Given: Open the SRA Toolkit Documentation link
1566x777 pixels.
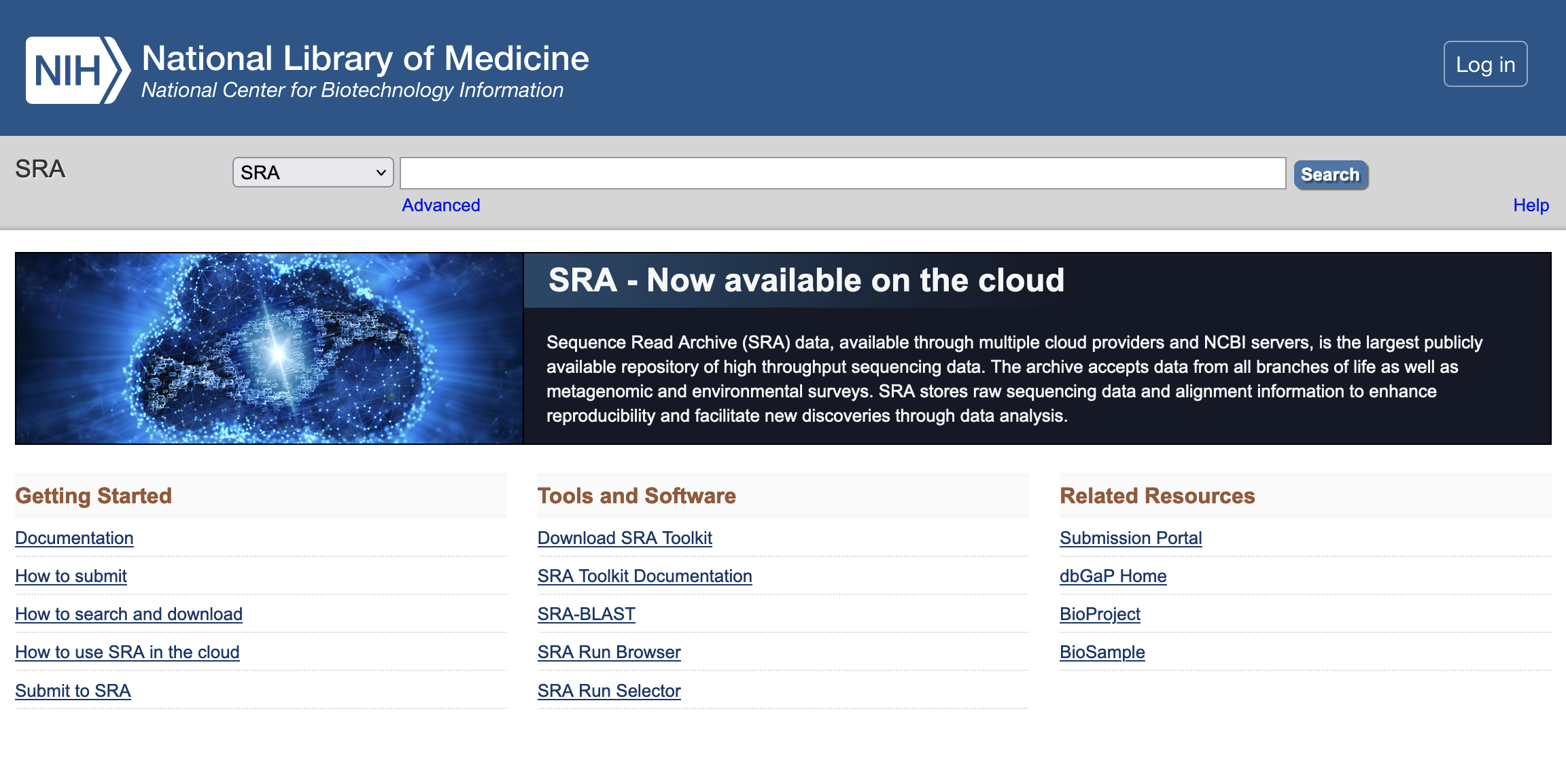Looking at the screenshot, I should (644, 576).
